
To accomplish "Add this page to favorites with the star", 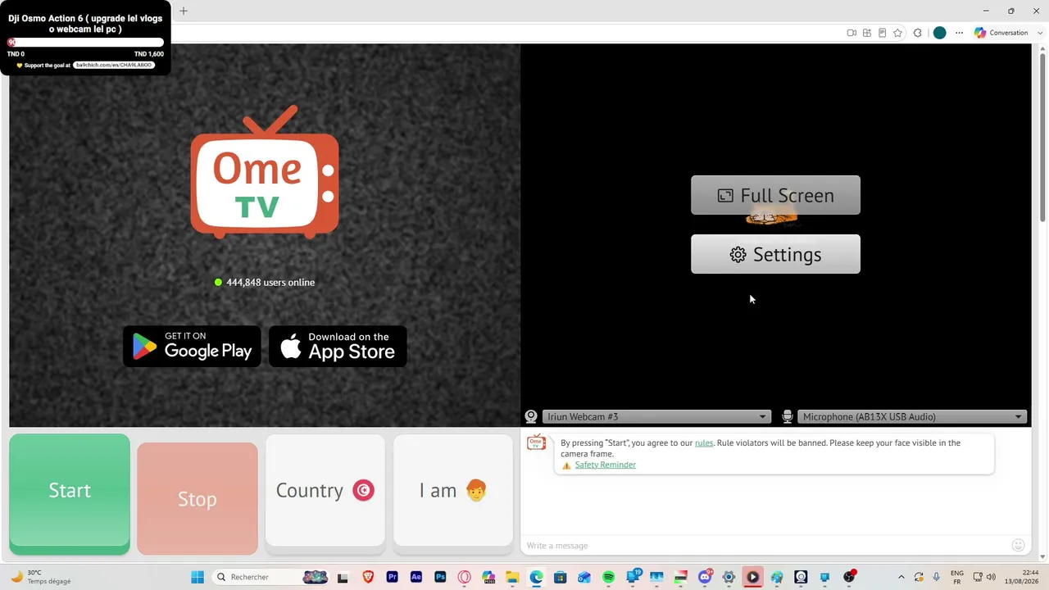I will click(897, 33).
